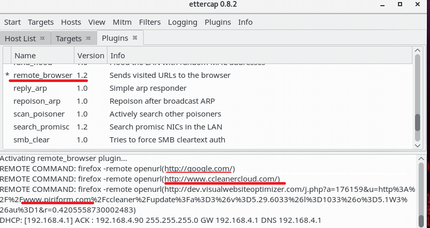The width and height of the screenshot is (430, 228).
Task: Close the Targets tab
Action: 88,38
